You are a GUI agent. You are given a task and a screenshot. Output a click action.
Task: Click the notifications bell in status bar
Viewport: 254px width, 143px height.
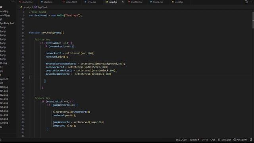(x=251, y=139)
